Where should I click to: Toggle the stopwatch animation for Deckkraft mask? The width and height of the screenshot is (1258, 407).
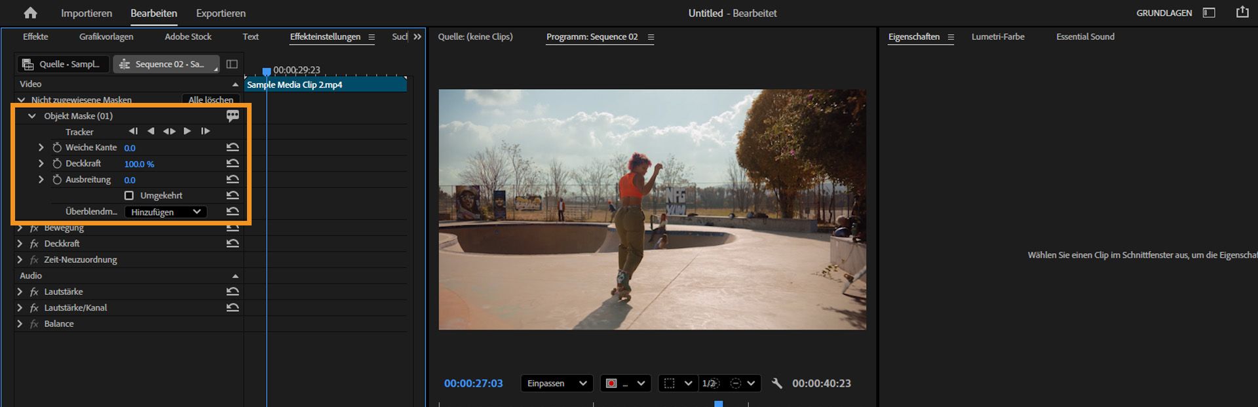57,164
